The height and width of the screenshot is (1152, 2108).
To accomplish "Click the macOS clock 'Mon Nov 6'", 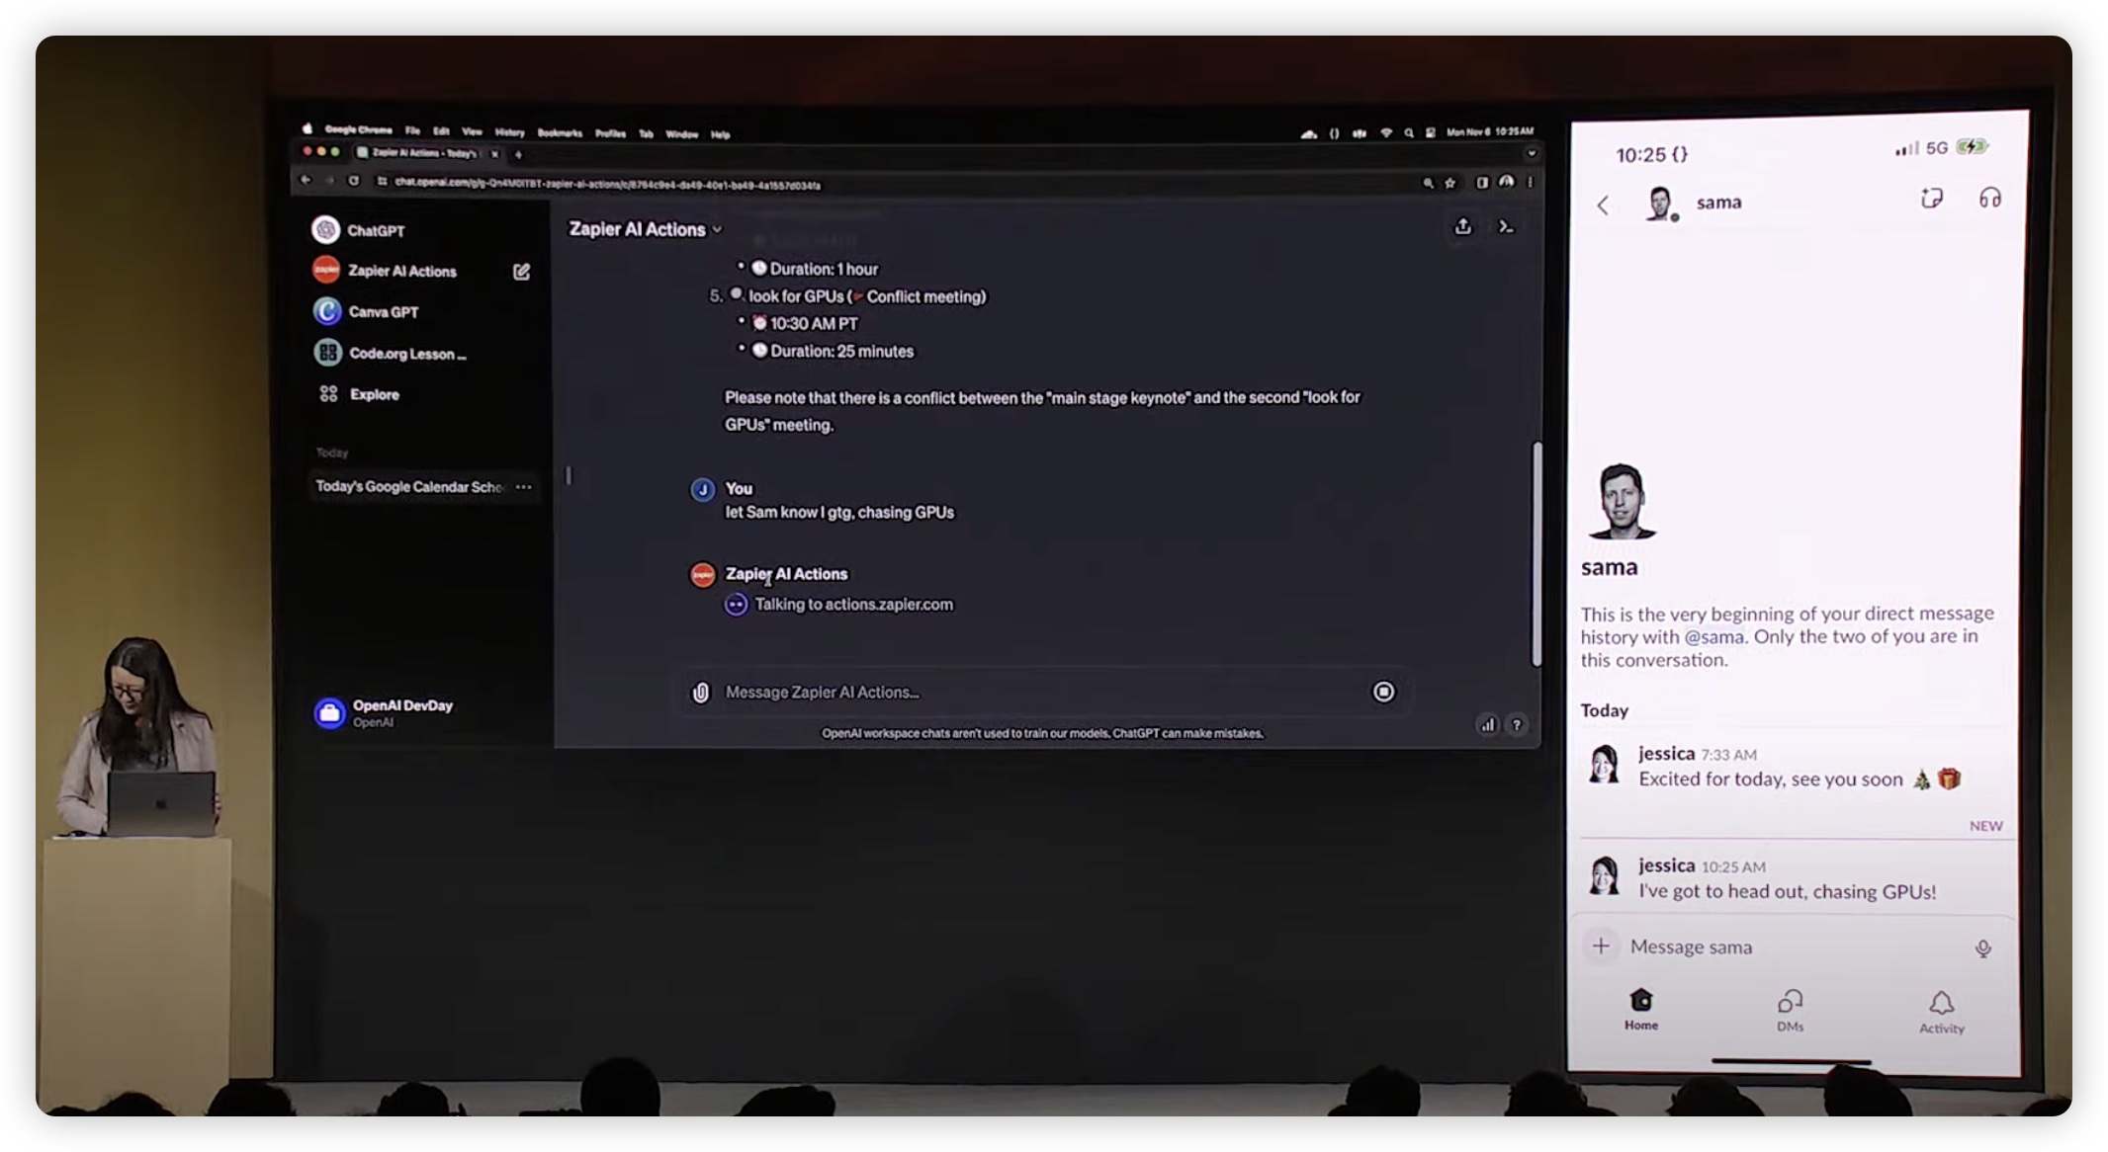I will point(1489,131).
